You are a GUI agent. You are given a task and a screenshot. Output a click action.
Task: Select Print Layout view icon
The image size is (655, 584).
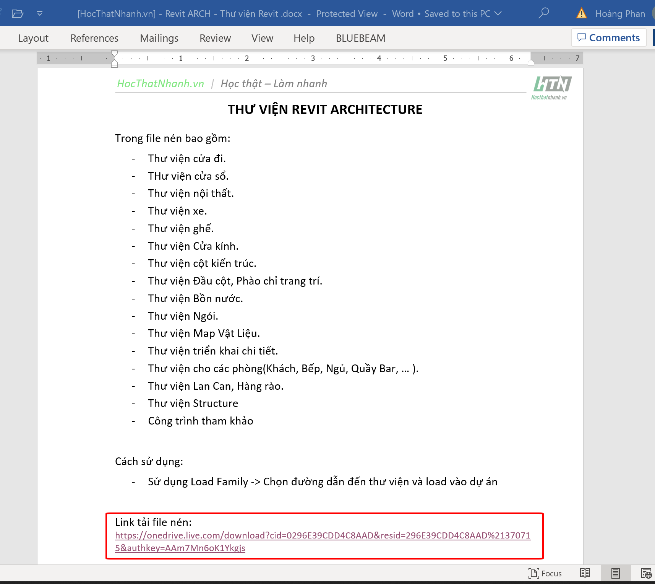615,573
